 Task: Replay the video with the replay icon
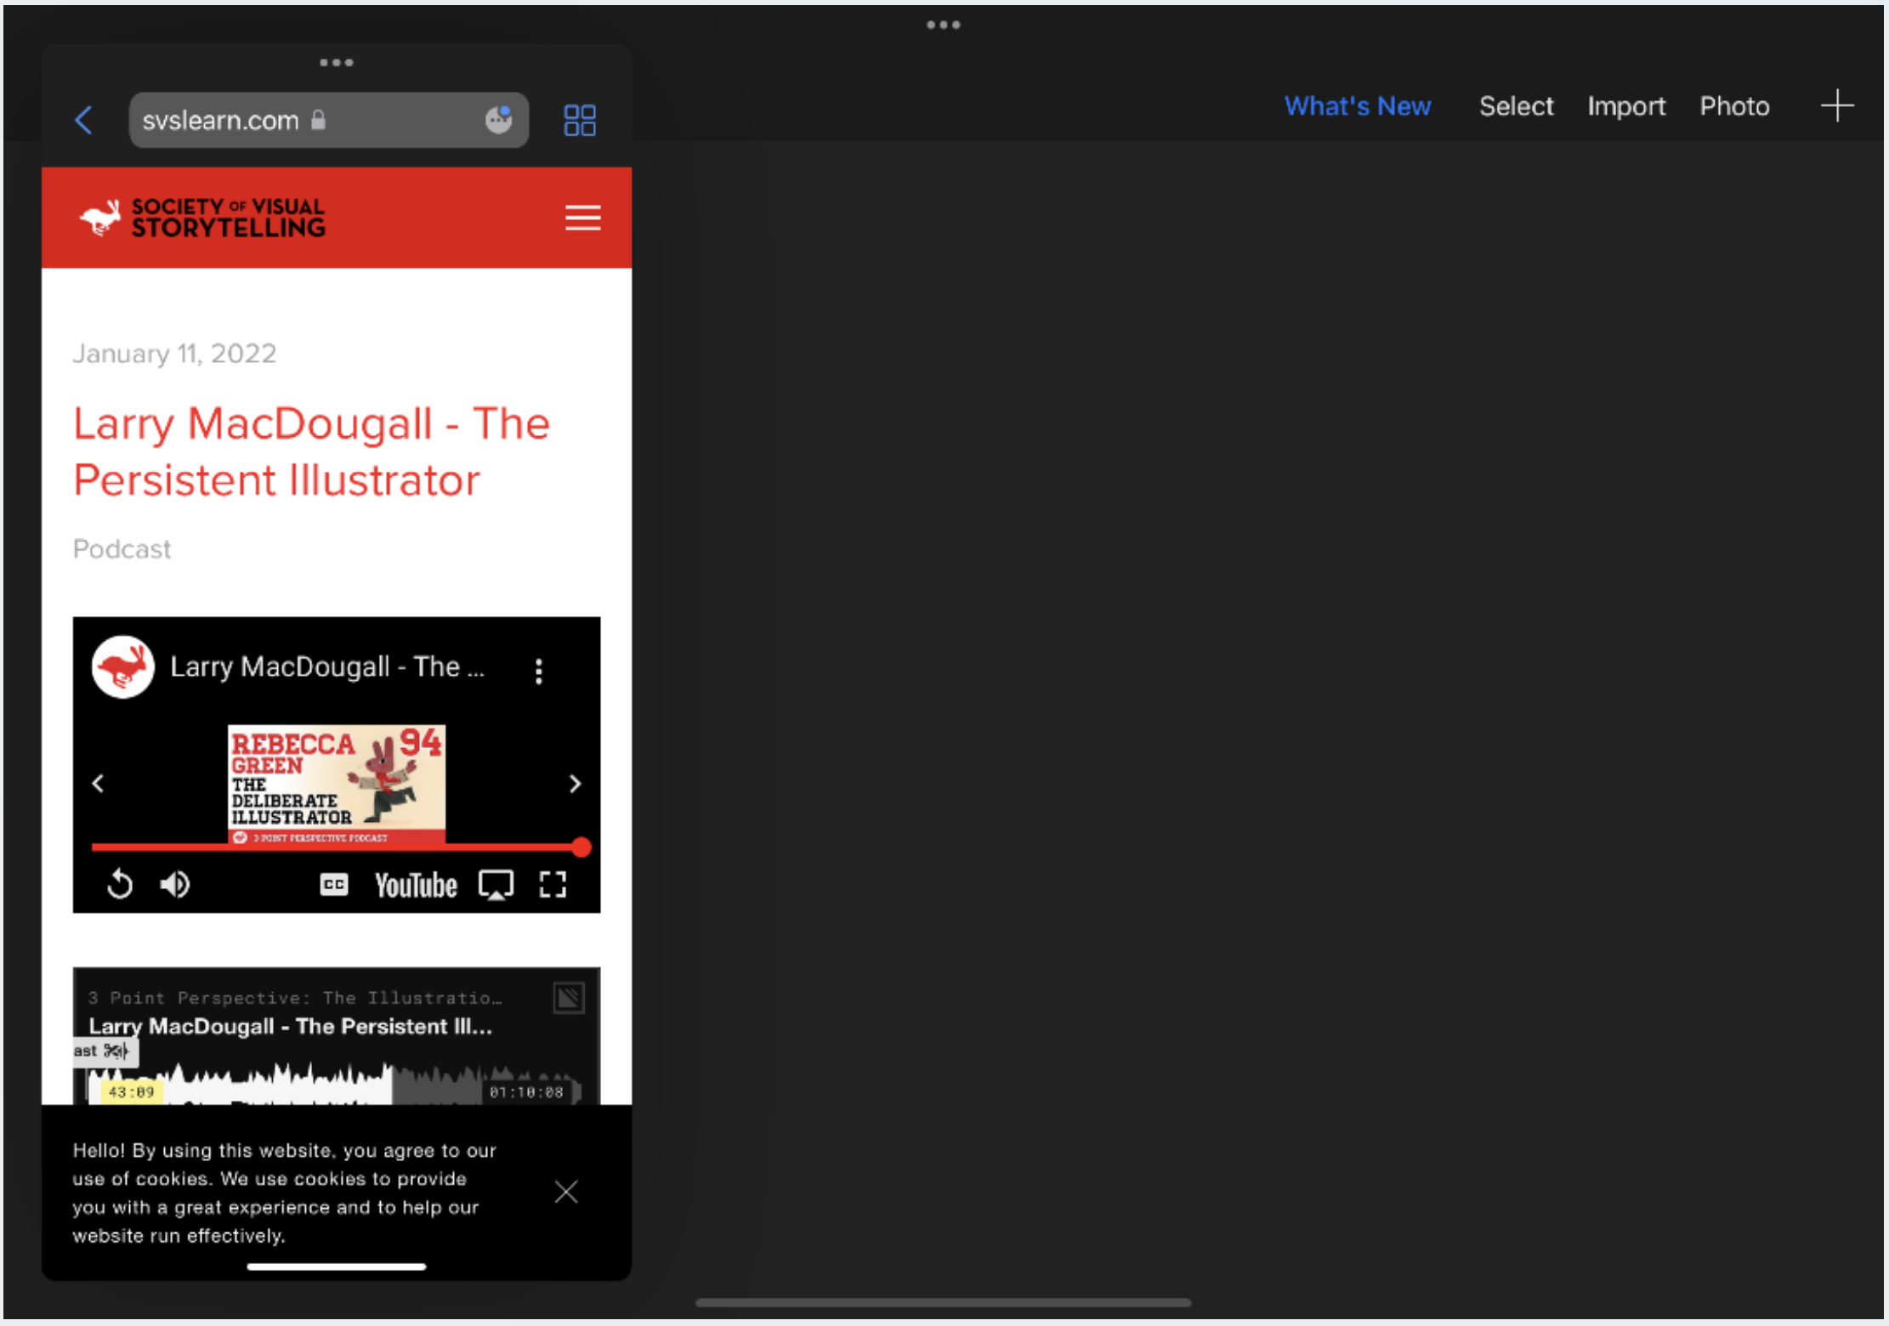[x=120, y=885]
